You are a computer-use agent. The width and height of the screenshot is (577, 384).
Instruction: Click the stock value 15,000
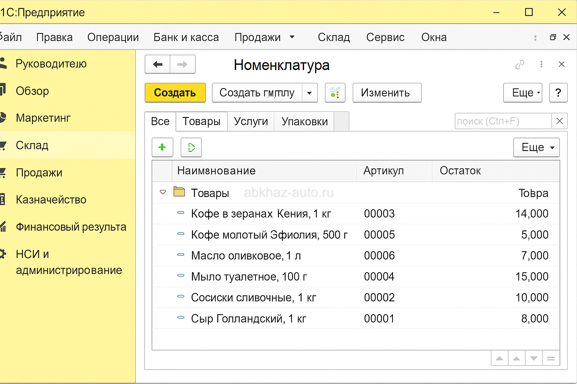coord(532,277)
